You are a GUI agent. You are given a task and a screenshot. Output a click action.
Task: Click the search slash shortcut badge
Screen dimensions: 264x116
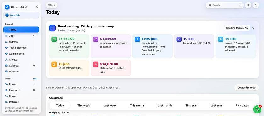pos(240,5)
